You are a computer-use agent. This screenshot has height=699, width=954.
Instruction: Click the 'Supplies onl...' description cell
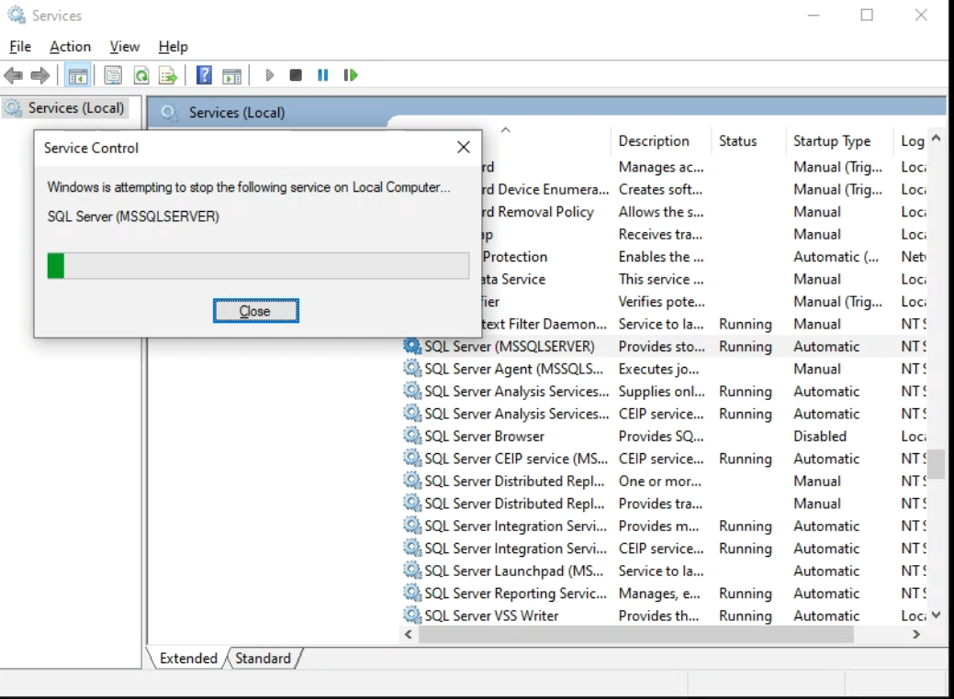(661, 392)
